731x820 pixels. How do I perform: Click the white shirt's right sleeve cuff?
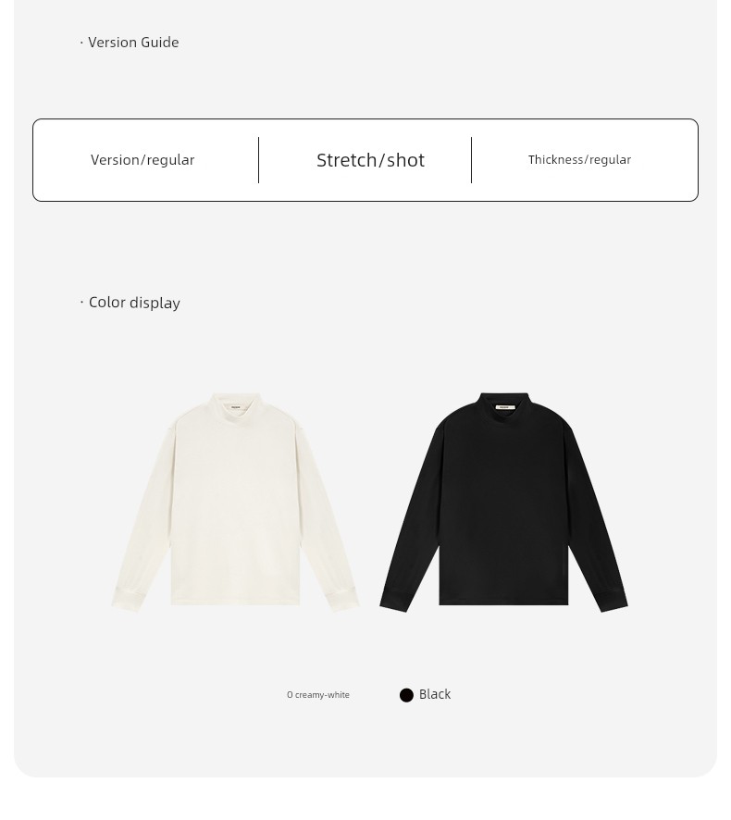(x=344, y=601)
